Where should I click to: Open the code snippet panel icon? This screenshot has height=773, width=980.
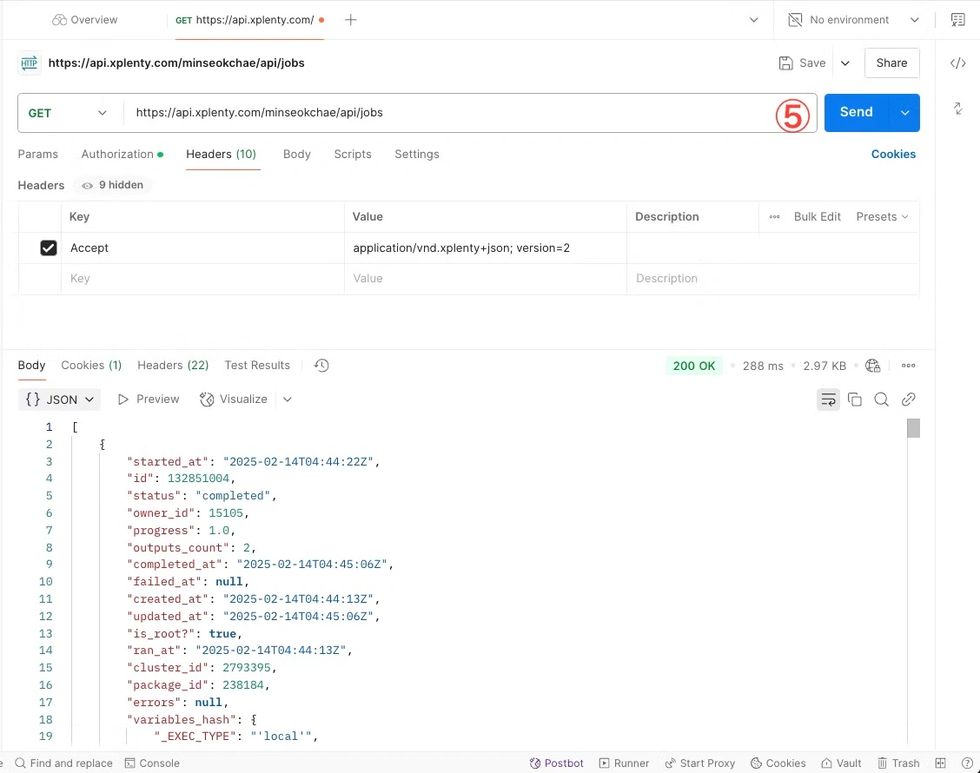[957, 63]
